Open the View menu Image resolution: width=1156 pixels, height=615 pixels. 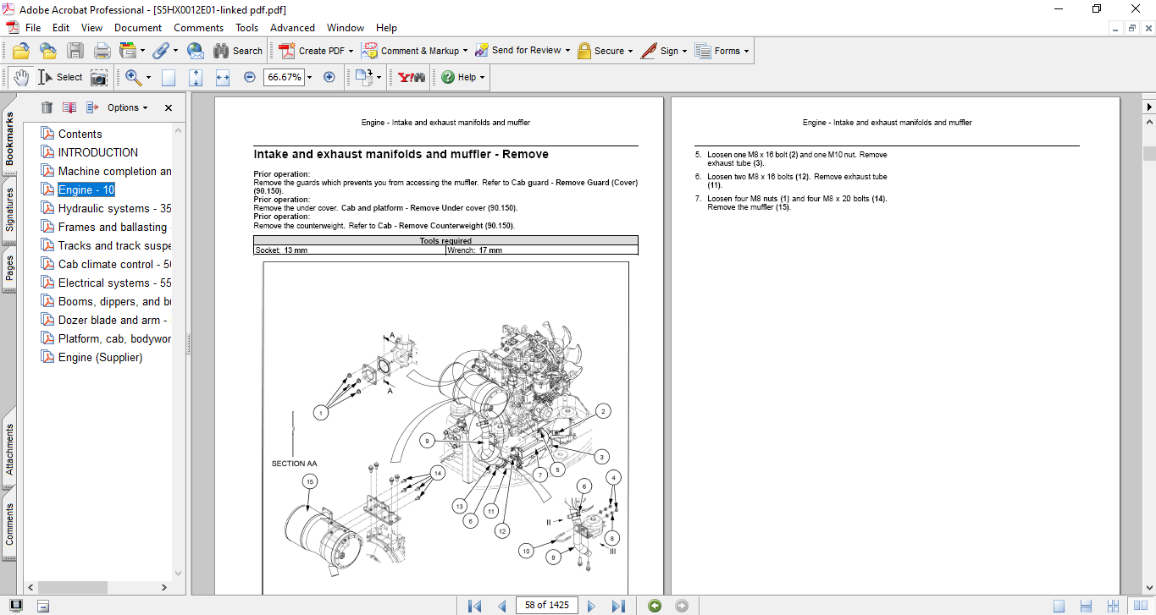click(x=91, y=28)
